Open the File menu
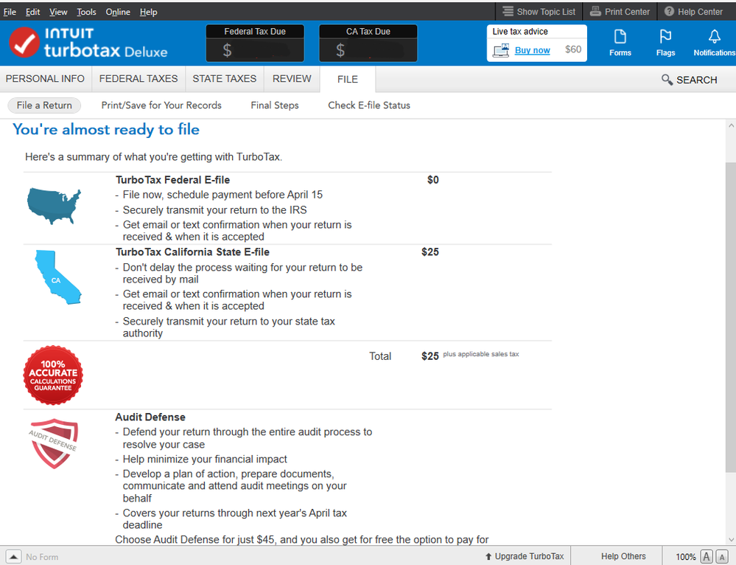 [10, 12]
